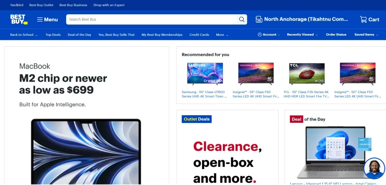Image resolution: width=386 pixels, height=185 pixels.
Task: Open Top Deals page
Action: point(53,35)
